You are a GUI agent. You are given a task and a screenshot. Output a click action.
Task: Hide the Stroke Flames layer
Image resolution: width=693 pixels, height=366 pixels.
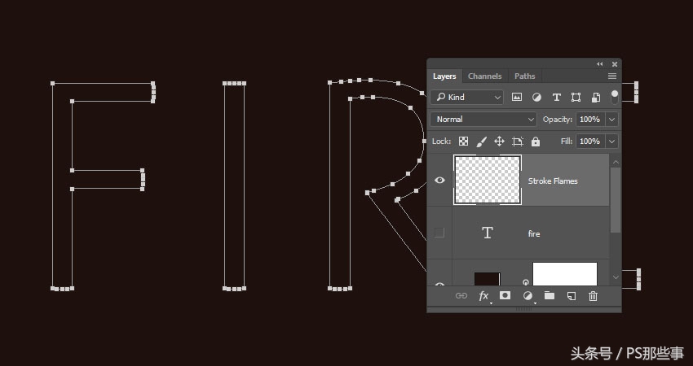pyautogui.click(x=440, y=181)
